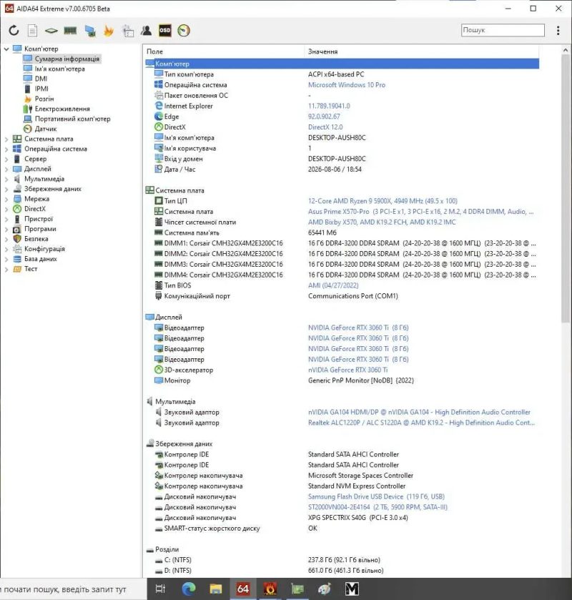Expand the Системна плата tree node

tap(6, 139)
